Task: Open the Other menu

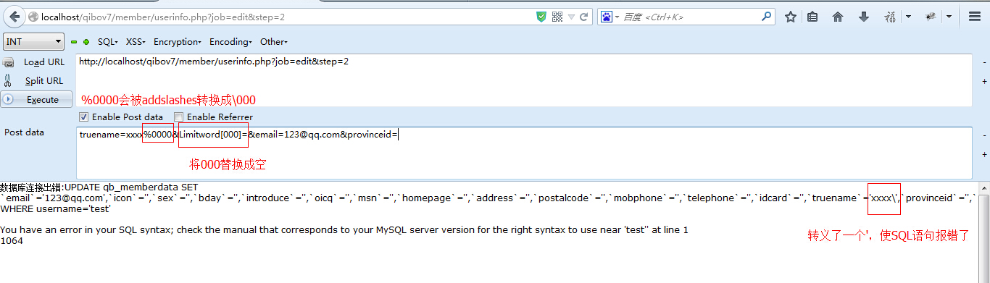Action: [x=273, y=42]
